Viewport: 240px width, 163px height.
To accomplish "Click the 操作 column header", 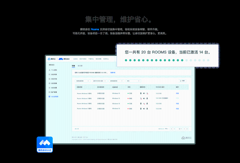I will tap(177, 87).
